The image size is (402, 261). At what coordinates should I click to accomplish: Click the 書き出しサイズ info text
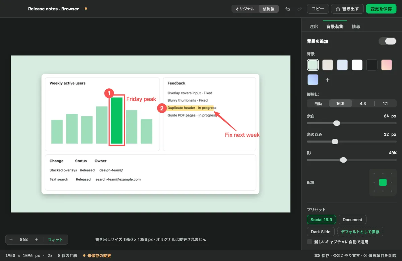[151, 240]
